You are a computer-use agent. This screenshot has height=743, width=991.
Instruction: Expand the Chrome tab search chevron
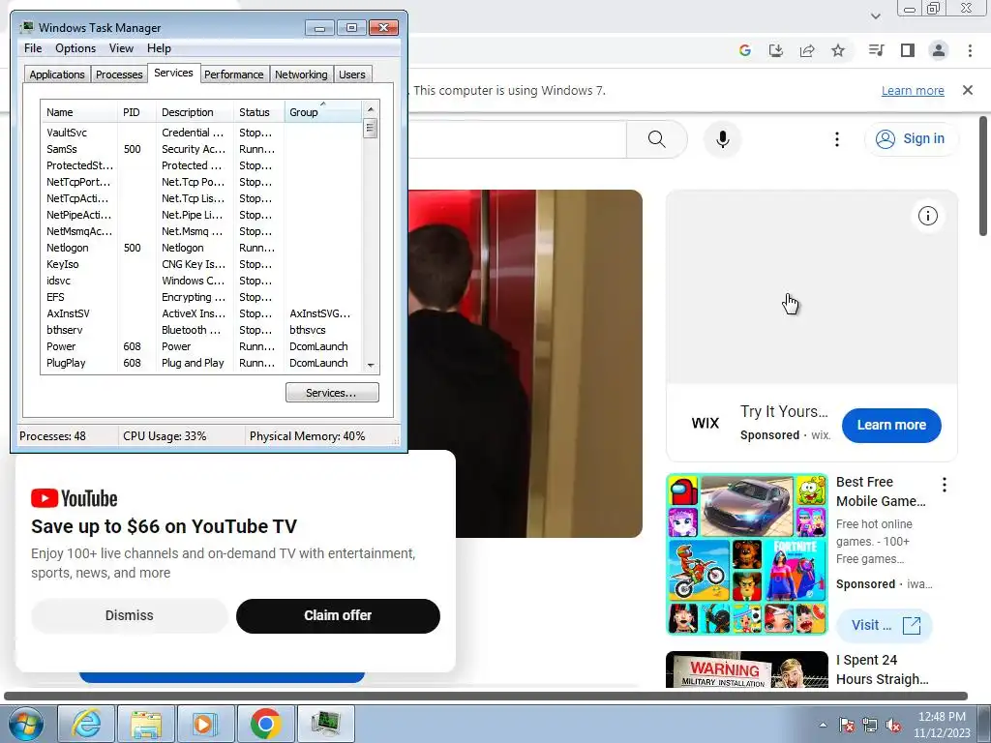[875, 16]
